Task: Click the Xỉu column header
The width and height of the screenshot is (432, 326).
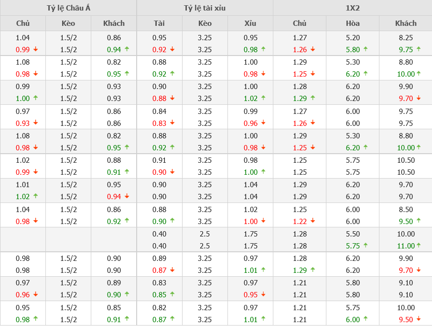Action: click(250, 23)
